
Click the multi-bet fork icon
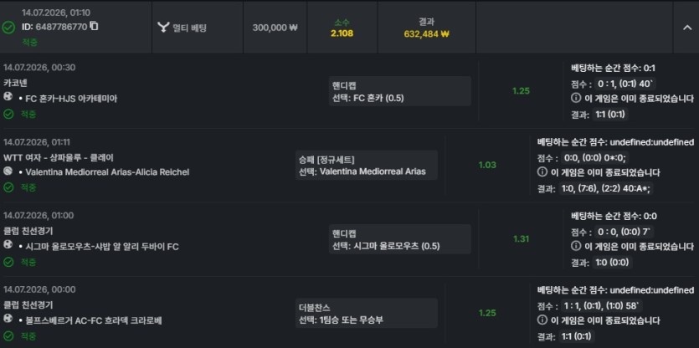(162, 28)
